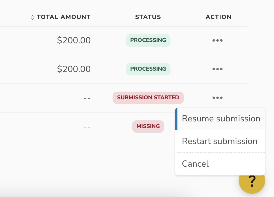
Task: Click the blue accent bar beside Resume submission
Action: (176, 119)
